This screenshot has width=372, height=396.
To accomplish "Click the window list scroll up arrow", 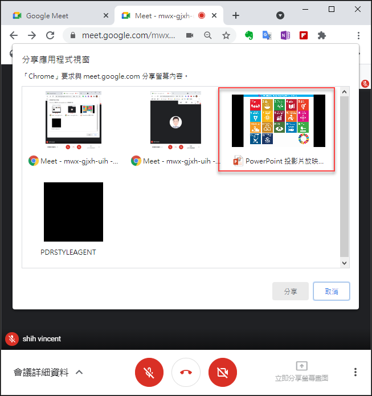I will 344,92.
